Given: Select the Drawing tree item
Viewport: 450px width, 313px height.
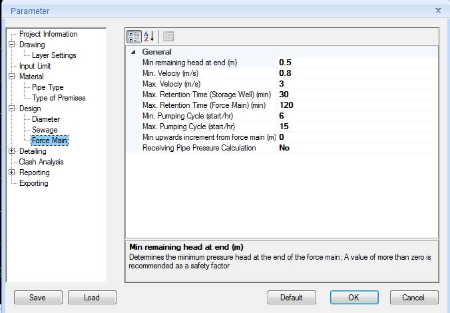Looking at the screenshot, I should (x=32, y=45).
